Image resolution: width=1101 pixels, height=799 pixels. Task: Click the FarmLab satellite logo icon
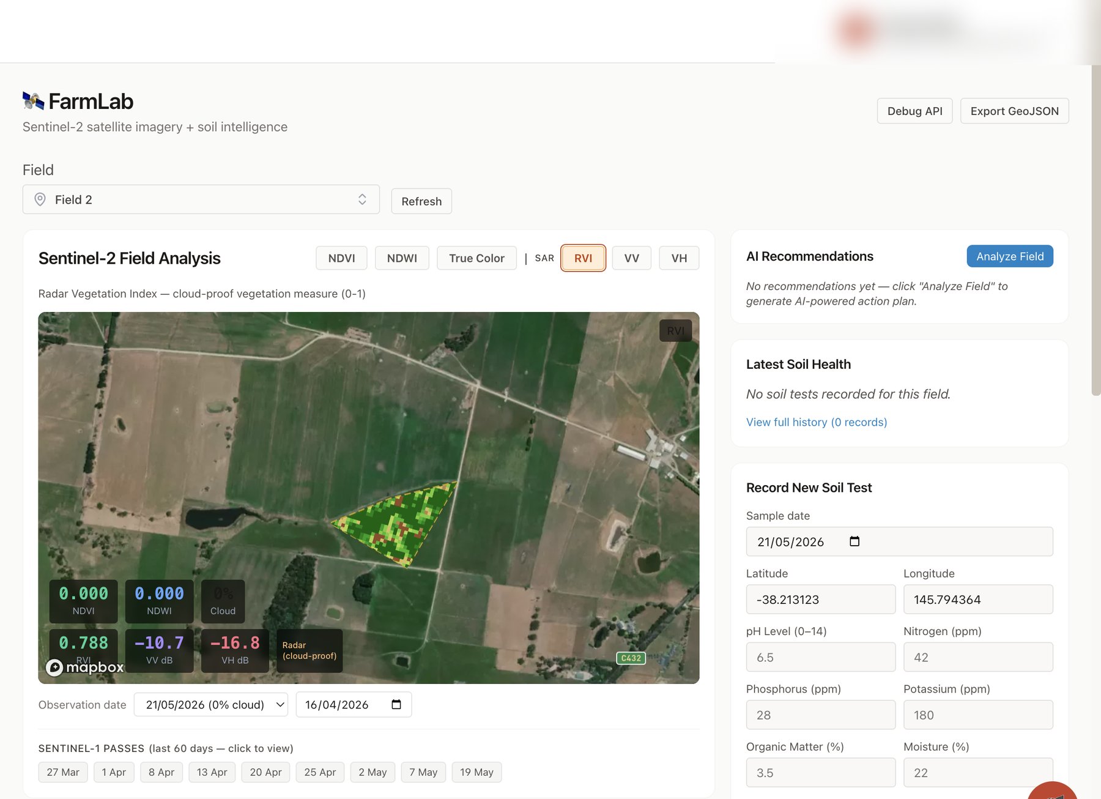coord(33,101)
